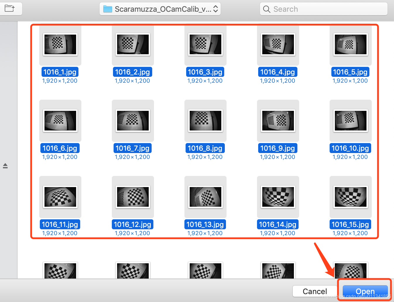This screenshot has height=302, width=394.
Task: Click the 1,920×1,200 size under 1016_15.jpg
Action: 350,233
